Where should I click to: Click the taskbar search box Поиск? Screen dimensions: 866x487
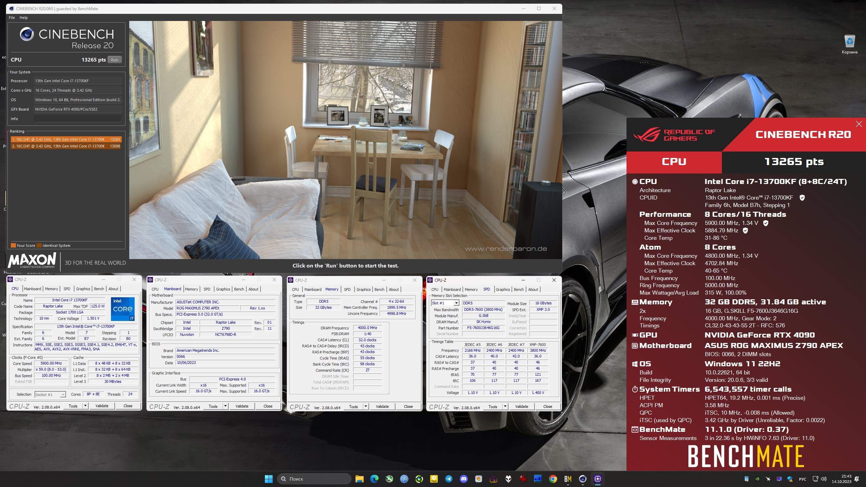[x=314, y=479]
